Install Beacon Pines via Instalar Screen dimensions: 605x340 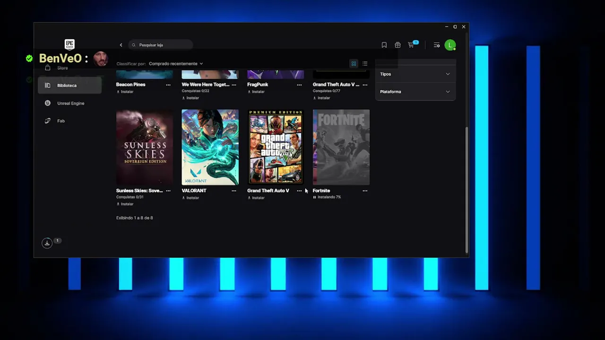coord(125,92)
